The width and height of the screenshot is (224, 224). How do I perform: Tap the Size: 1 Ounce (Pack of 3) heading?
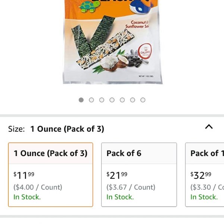[x=56, y=129]
